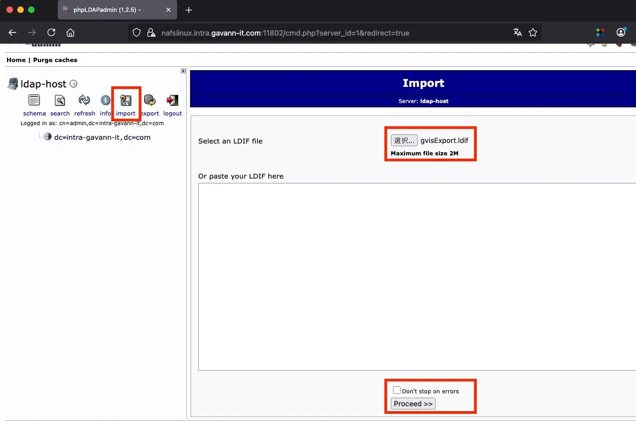Go to the Home link
Screen dimensions: 636x430
coord(16,60)
